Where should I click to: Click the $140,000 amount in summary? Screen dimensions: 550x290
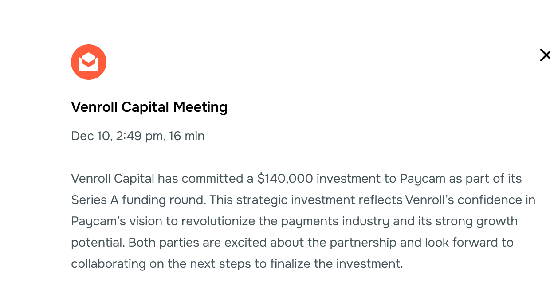pos(285,179)
